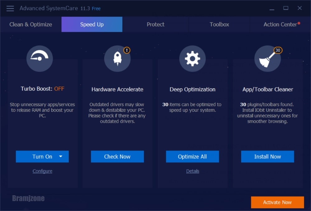311x211 pixels.
Task: Click Install Now for IObit Uninstaller
Action: pos(267,157)
